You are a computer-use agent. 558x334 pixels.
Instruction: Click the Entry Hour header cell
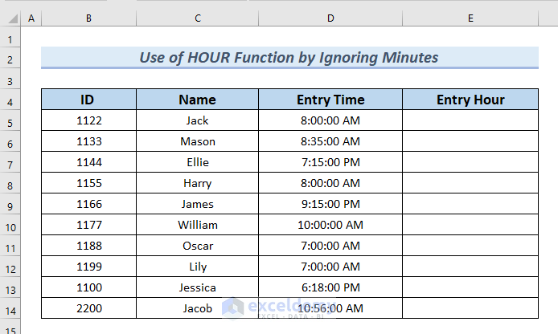470,100
